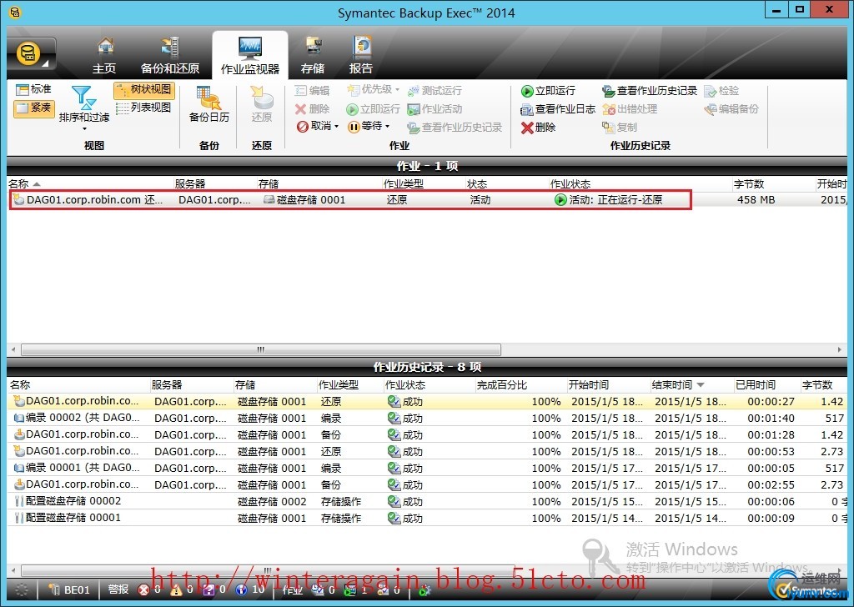Click the 还原 restore ribbon icon

pos(262,104)
